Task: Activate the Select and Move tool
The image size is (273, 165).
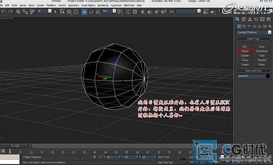Action: pyautogui.click(x=84, y=12)
